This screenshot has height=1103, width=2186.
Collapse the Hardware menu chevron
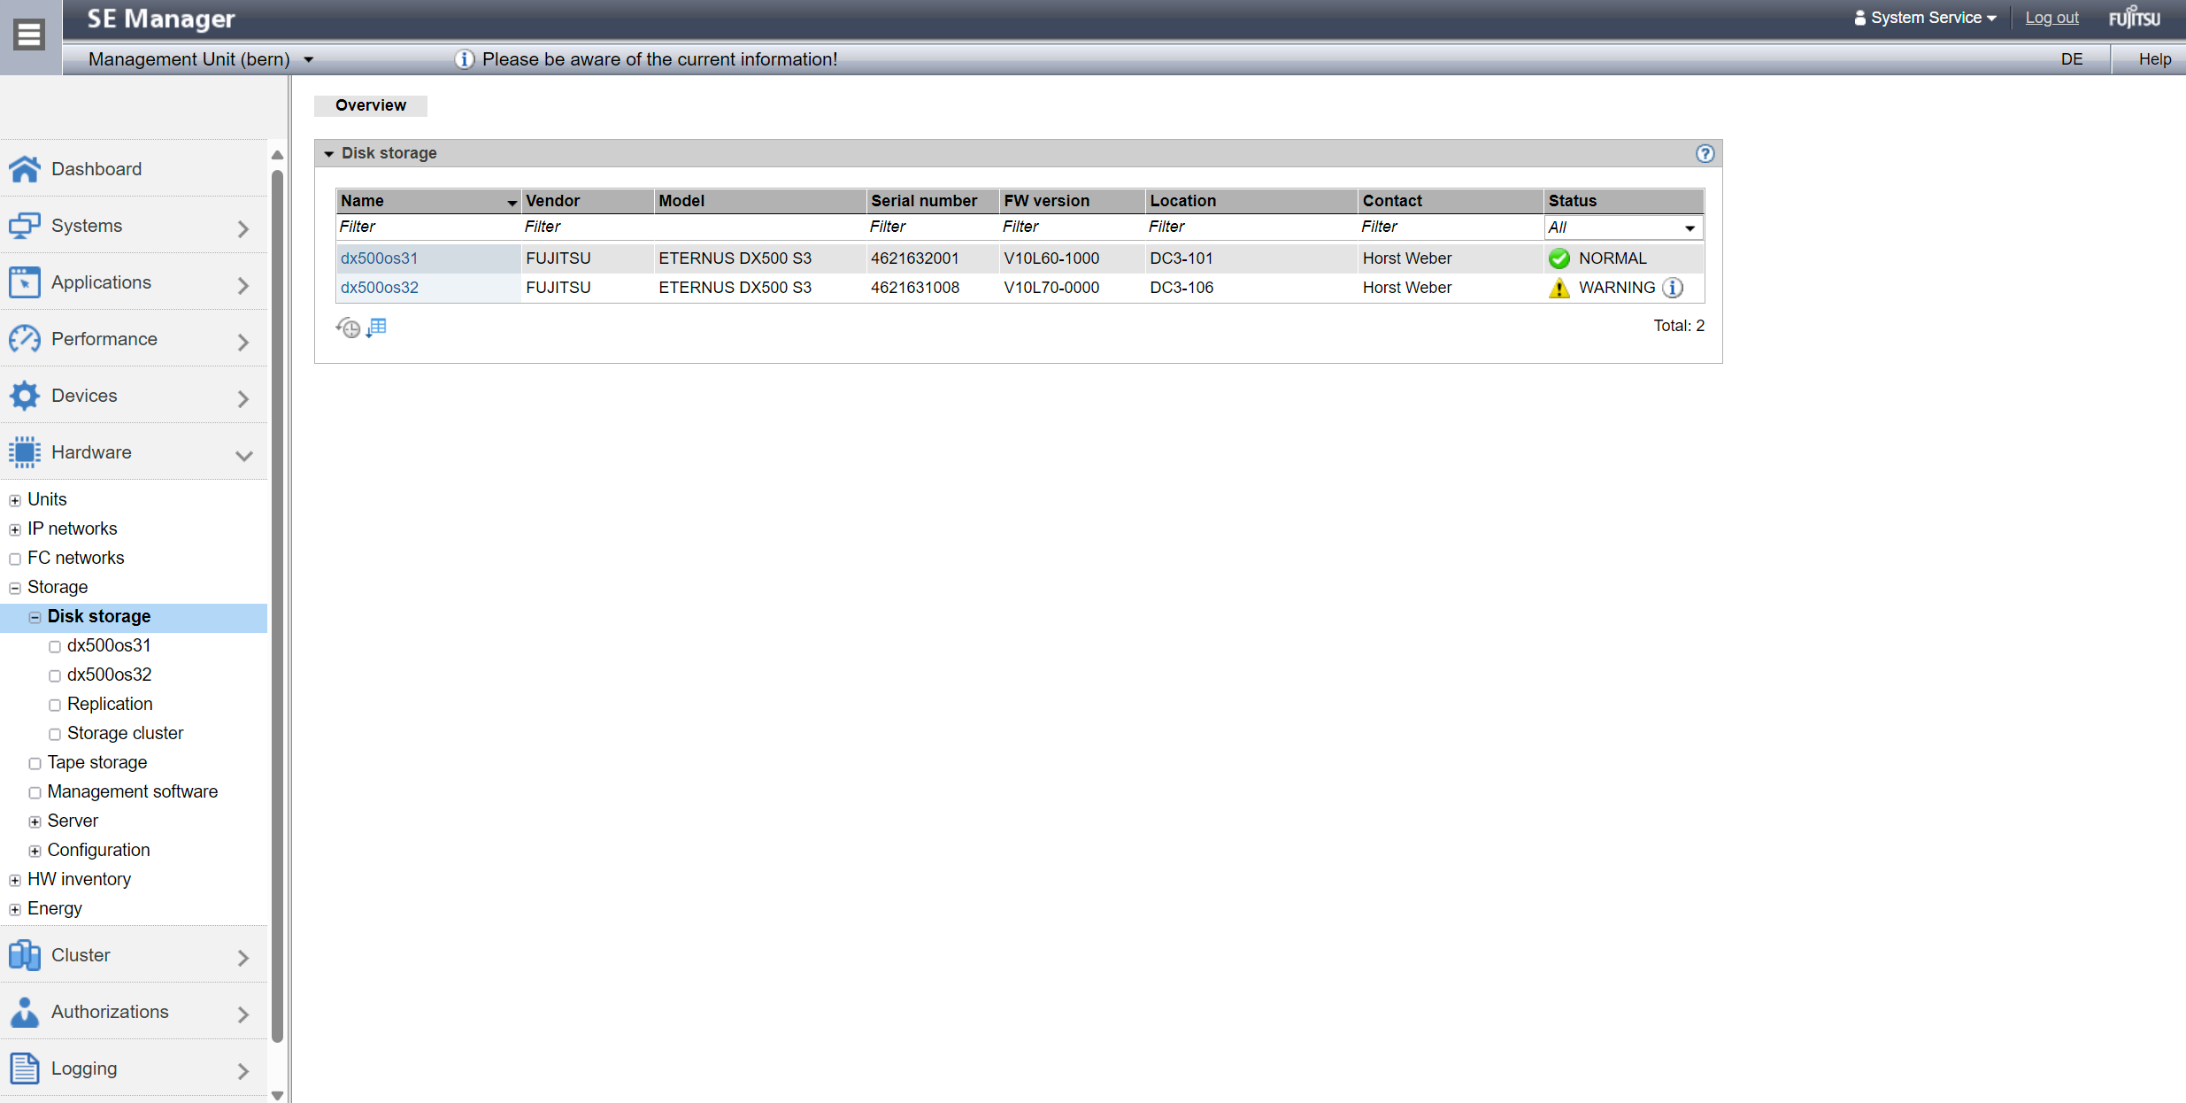point(243,456)
